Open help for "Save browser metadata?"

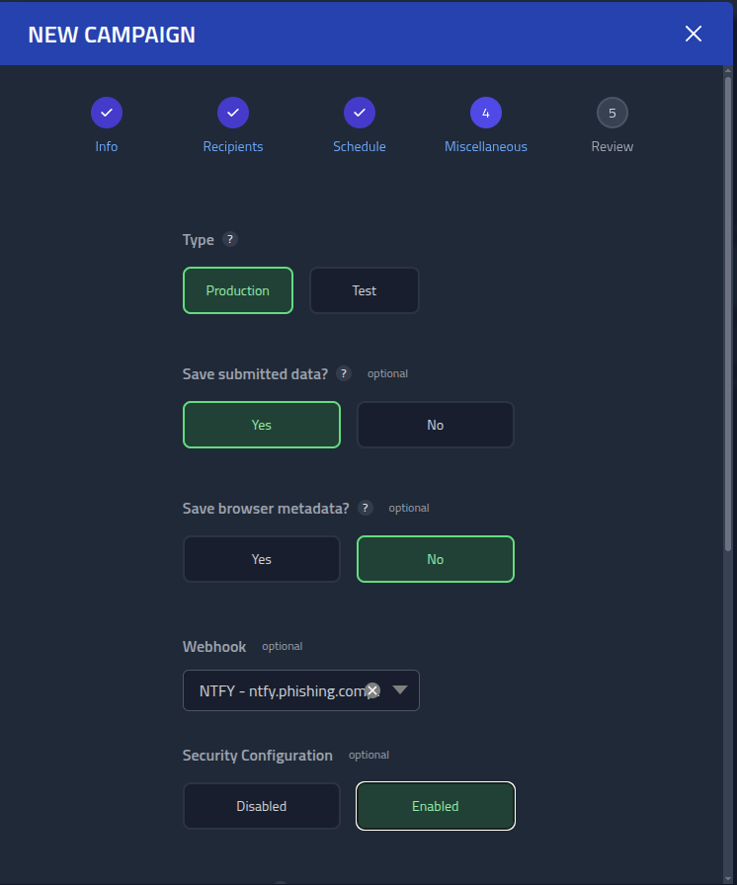pyautogui.click(x=365, y=508)
